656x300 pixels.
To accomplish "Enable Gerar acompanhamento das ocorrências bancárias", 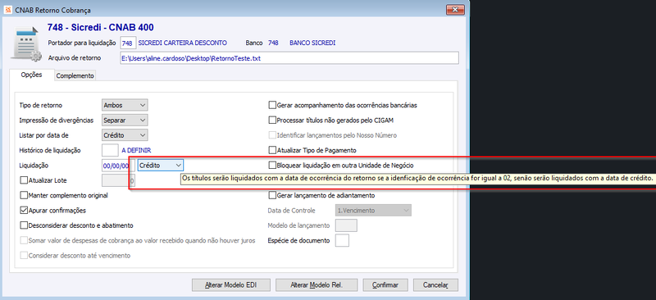I will (272, 105).
